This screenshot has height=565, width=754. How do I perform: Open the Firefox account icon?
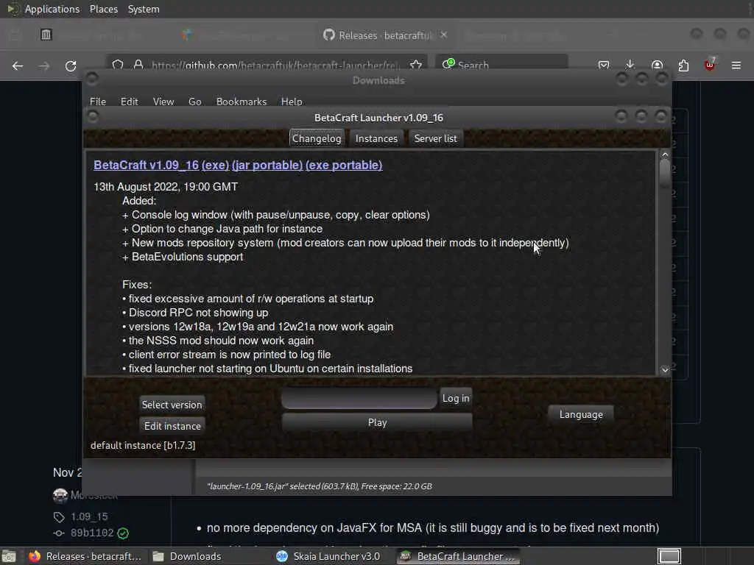(x=657, y=65)
